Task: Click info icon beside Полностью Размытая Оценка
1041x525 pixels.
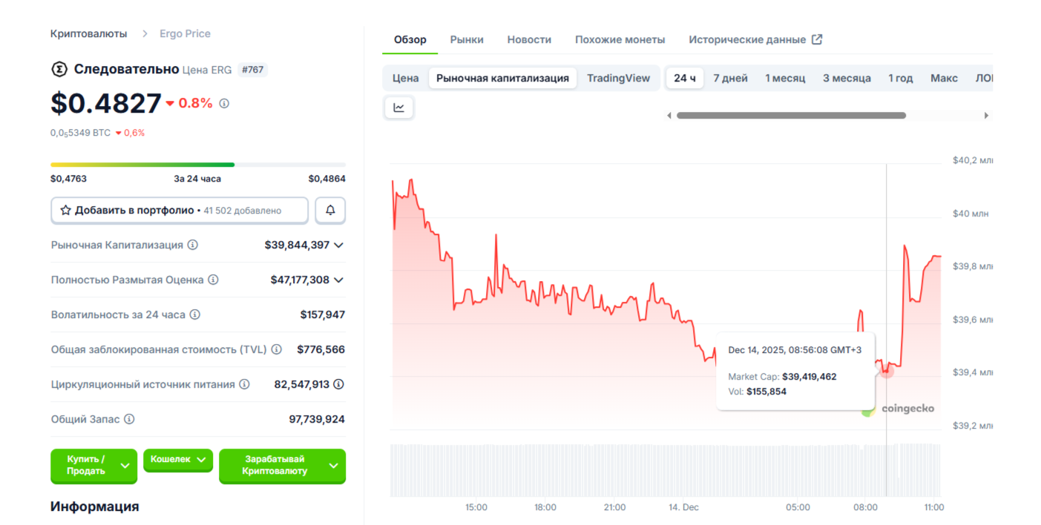Action: (213, 280)
